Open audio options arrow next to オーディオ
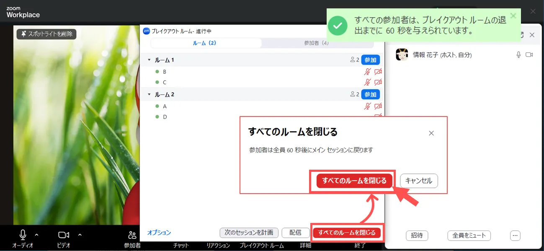This screenshot has height=251, width=544. pos(36,235)
